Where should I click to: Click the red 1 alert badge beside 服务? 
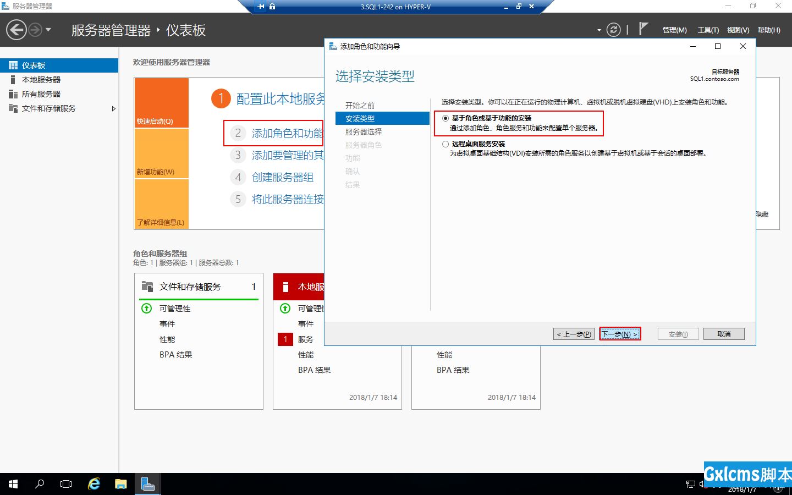[x=285, y=339]
